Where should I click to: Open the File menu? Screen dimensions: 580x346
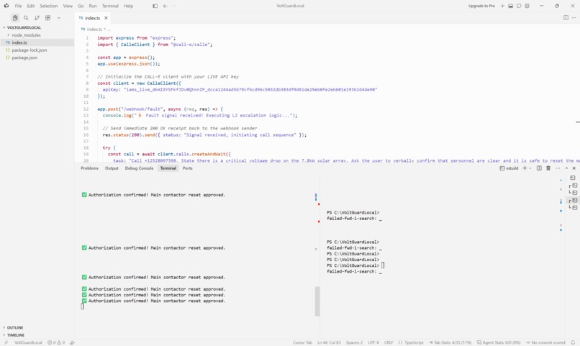[x=18, y=6]
